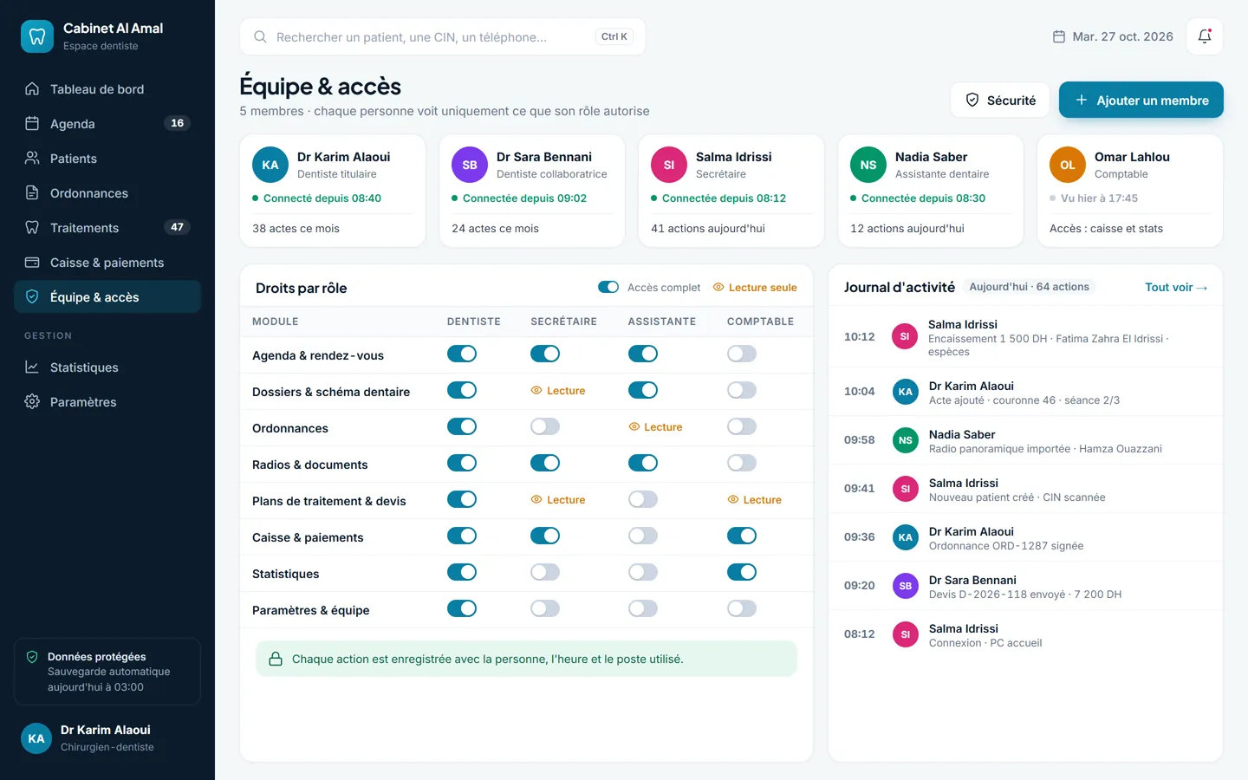The width and height of the screenshot is (1248, 780).
Task: Open the notifications bell
Action: [1205, 36]
